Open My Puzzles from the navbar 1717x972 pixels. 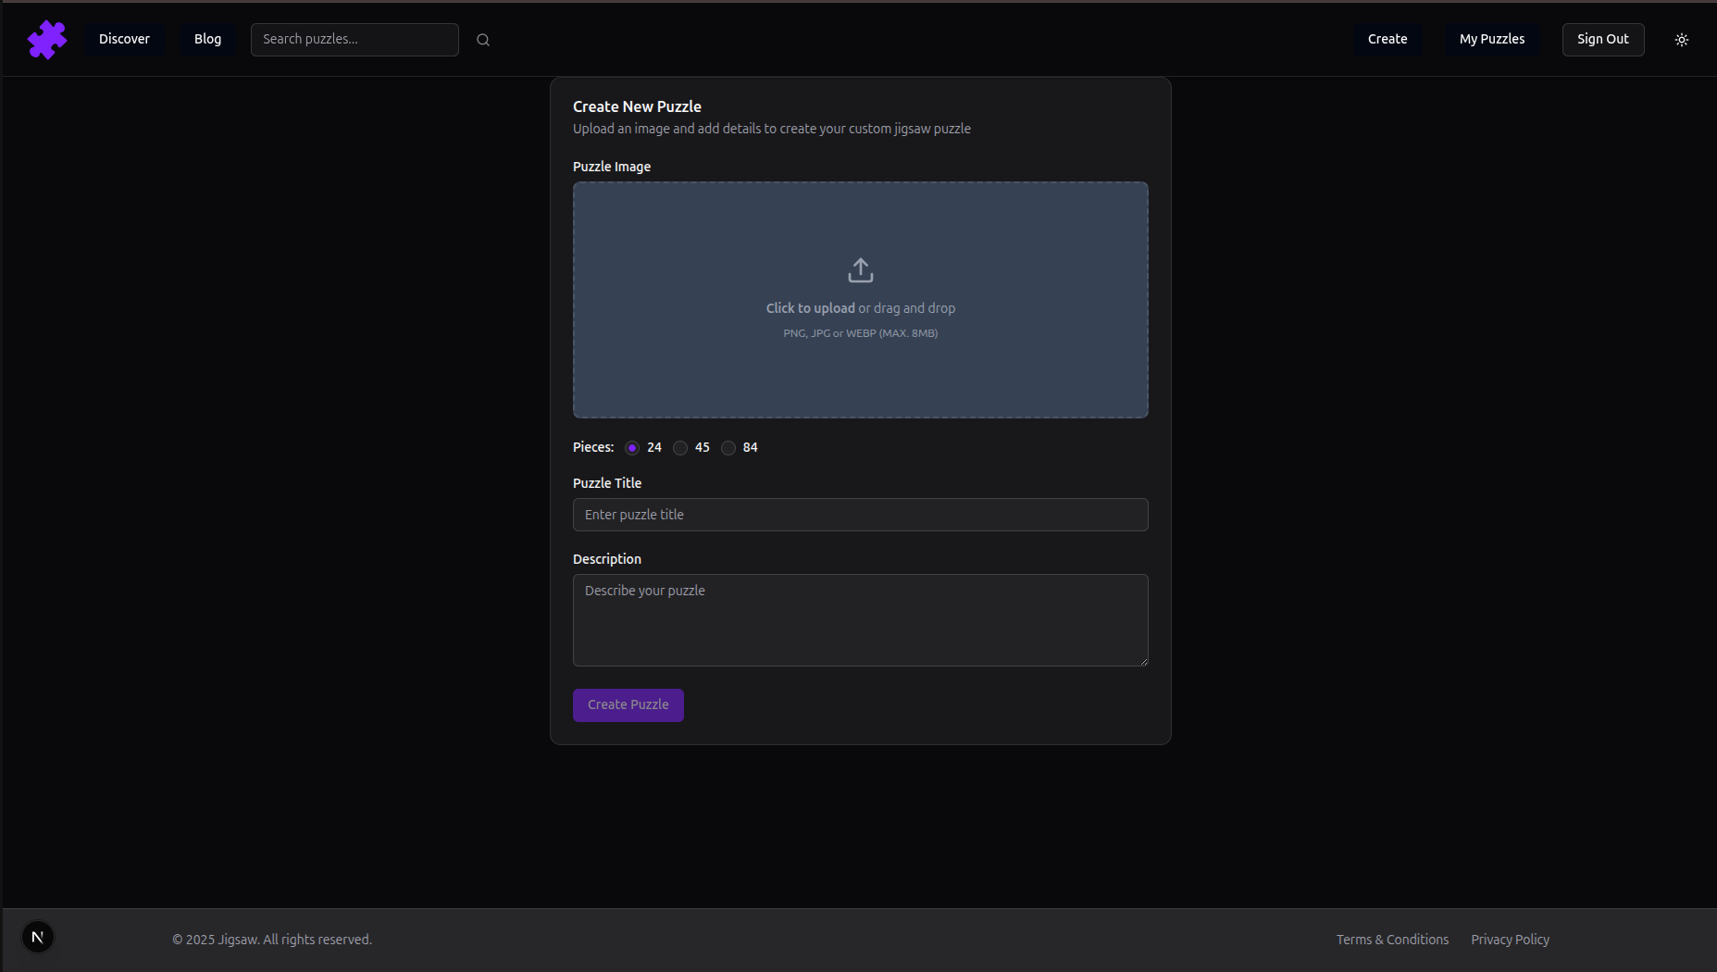click(1491, 40)
